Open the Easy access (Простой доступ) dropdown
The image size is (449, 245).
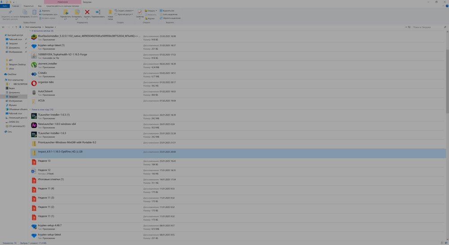coord(124,14)
